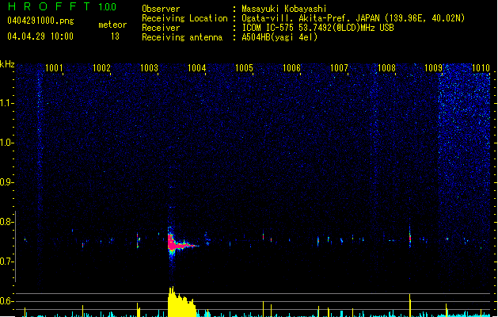
Task: Click the 1004 time axis marker
Action: click(x=197, y=68)
